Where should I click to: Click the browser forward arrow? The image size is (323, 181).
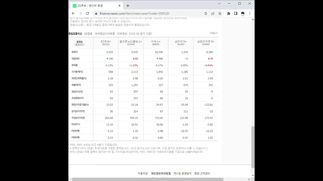(80, 13)
